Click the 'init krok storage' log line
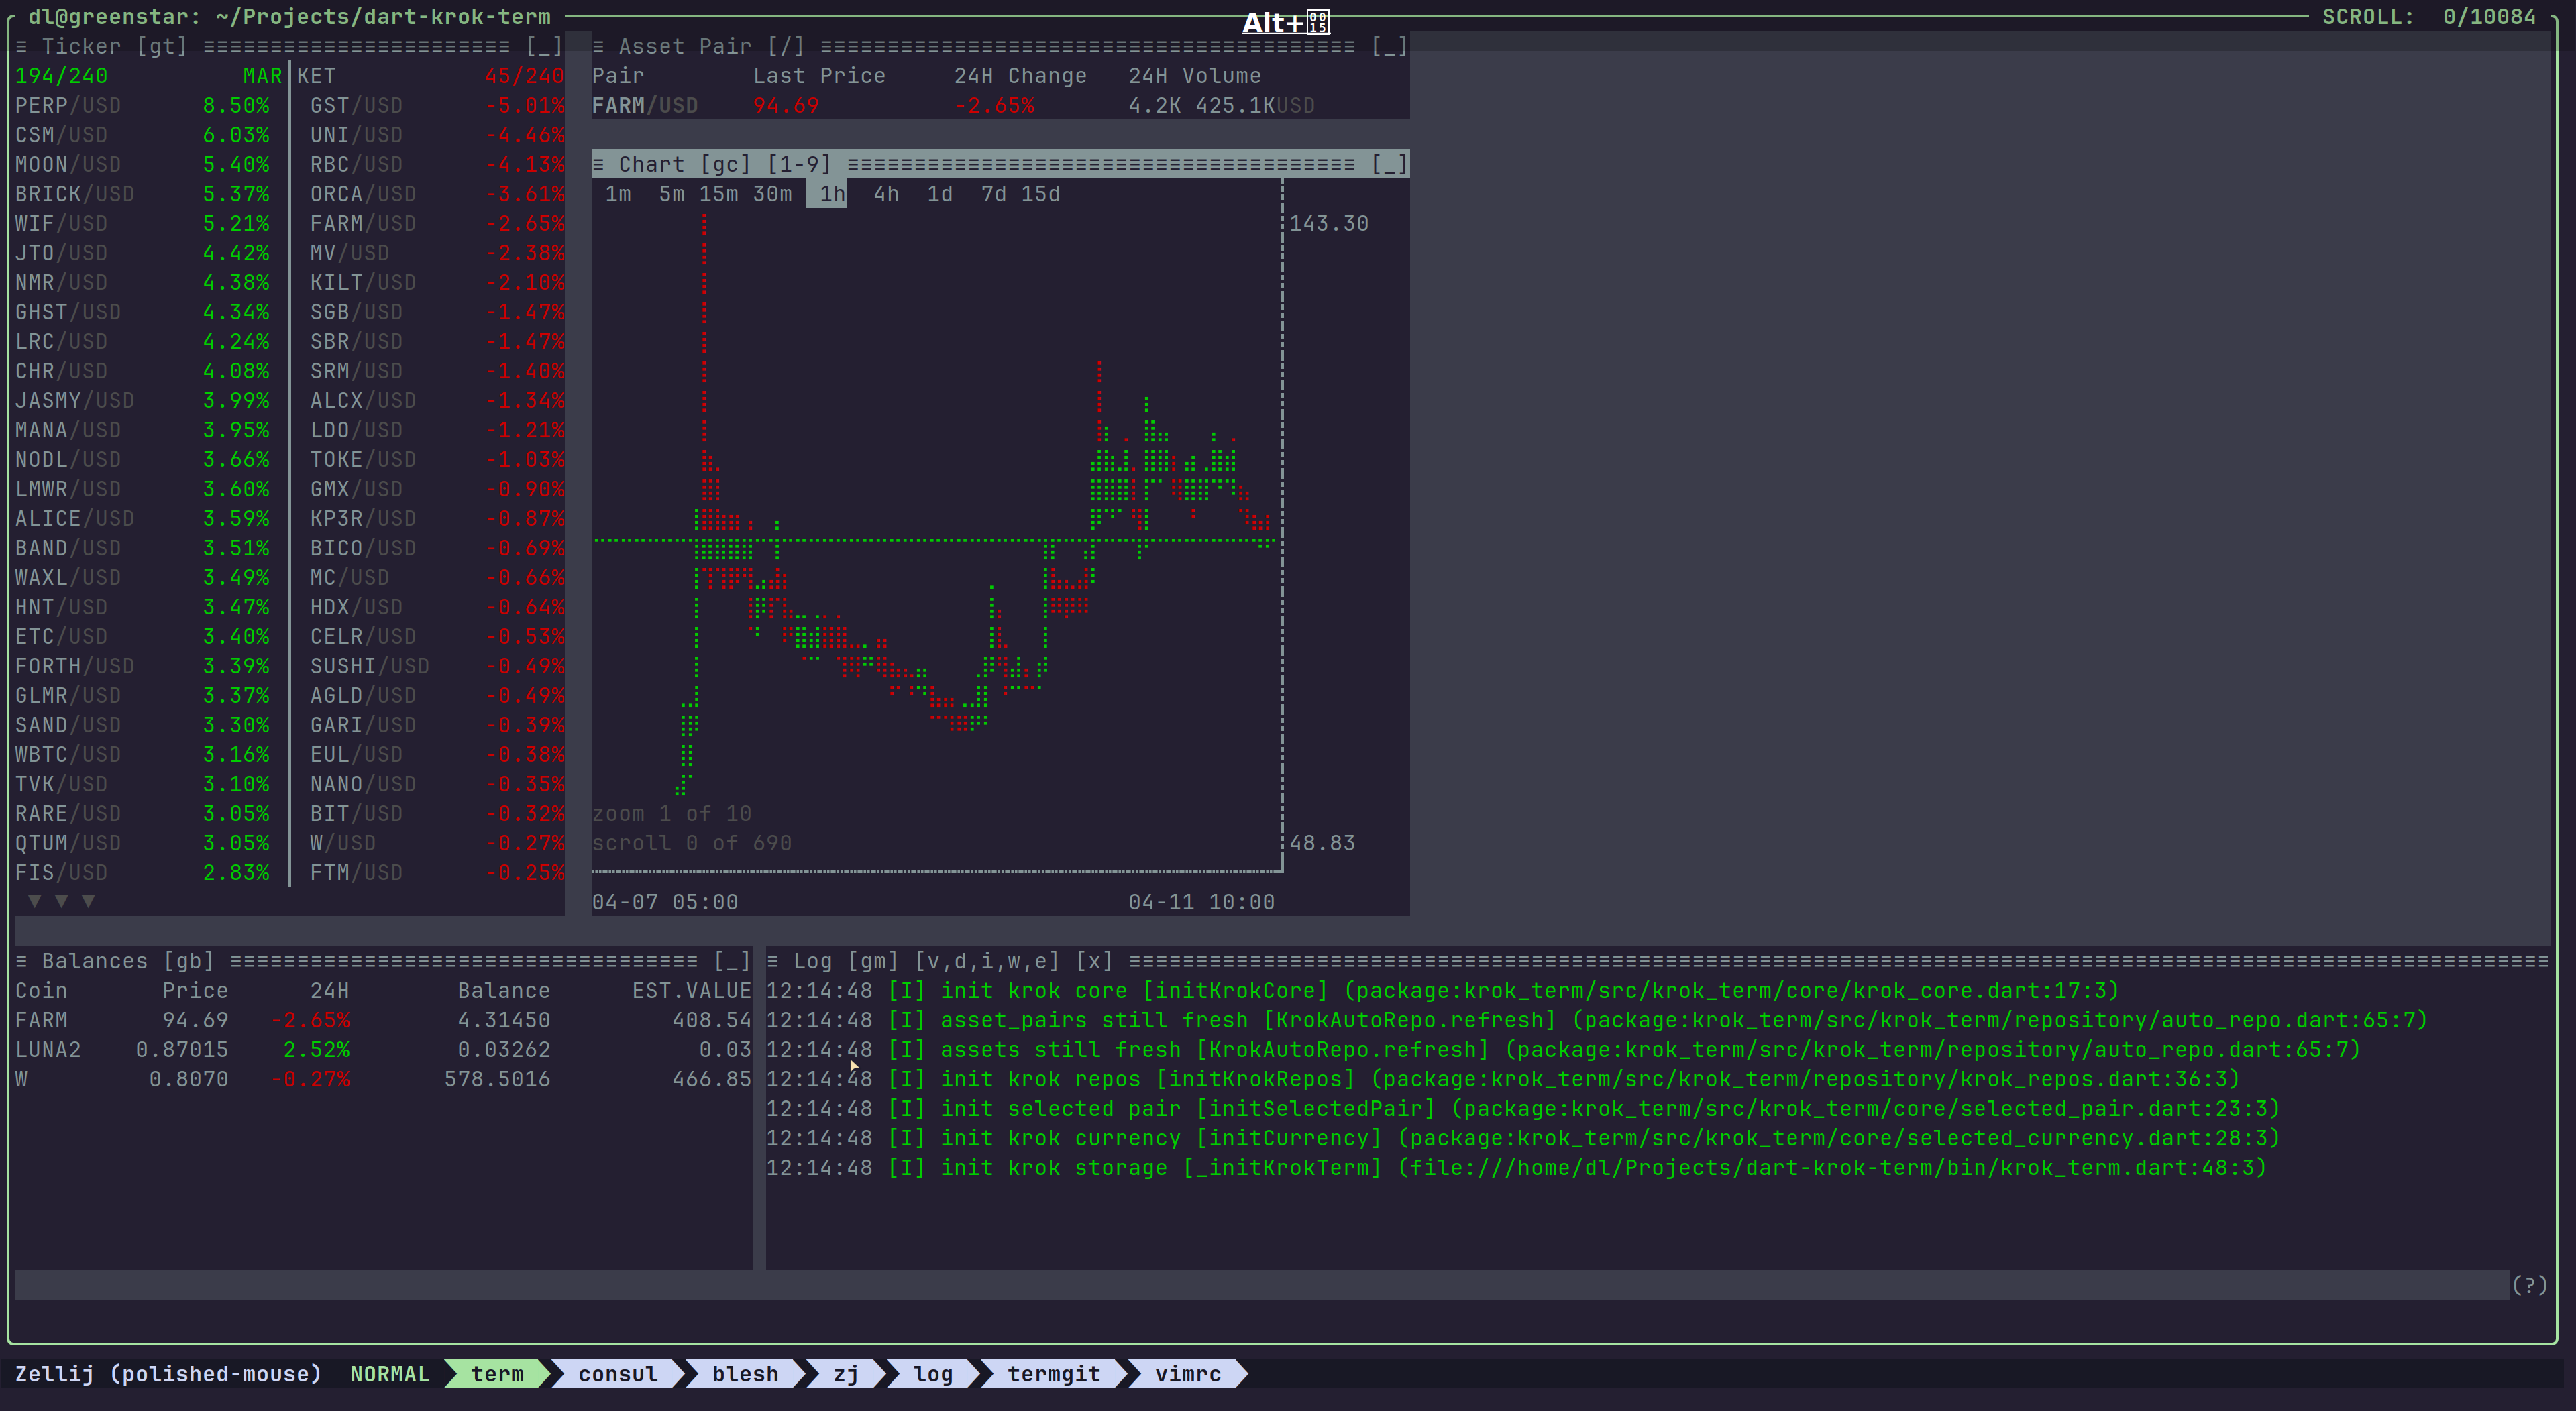Image resolution: width=2576 pixels, height=1411 pixels. pyautogui.click(x=1516, y=1169)
